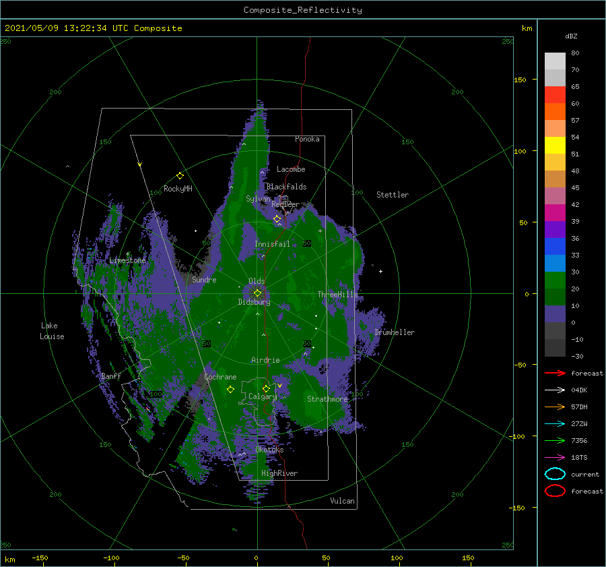
Task: Select the light blue 33 dBZ swatch
Action: pyautogui.click(x=555, y=264)
